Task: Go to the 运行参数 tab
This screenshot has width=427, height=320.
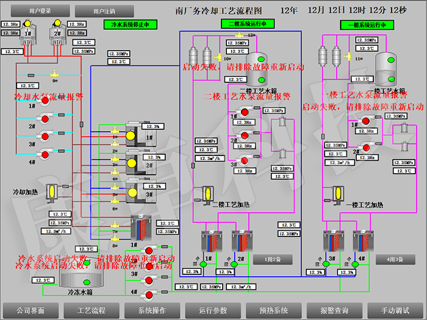Action: 213,310
